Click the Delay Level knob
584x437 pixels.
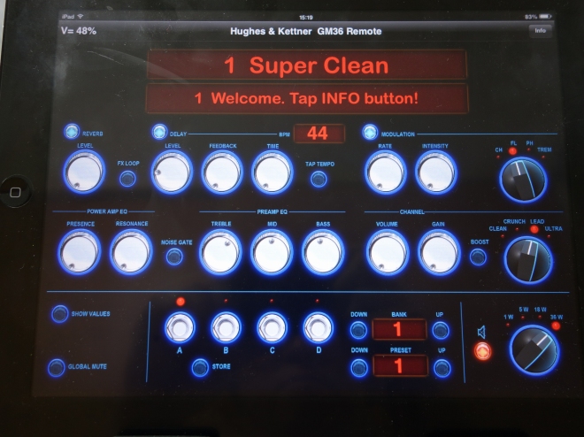(172, 172)
